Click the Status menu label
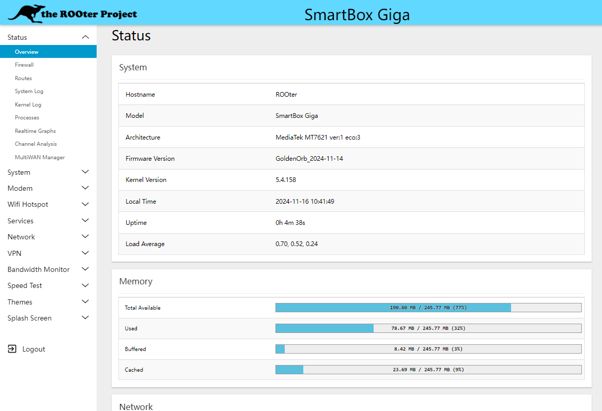 tap(17, 37)
